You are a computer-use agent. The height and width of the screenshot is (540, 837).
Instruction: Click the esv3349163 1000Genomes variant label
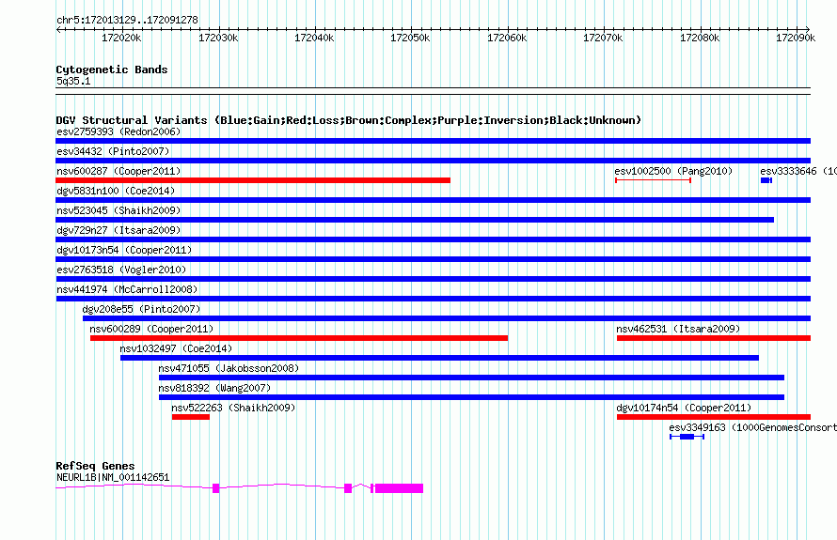[752, 427]
